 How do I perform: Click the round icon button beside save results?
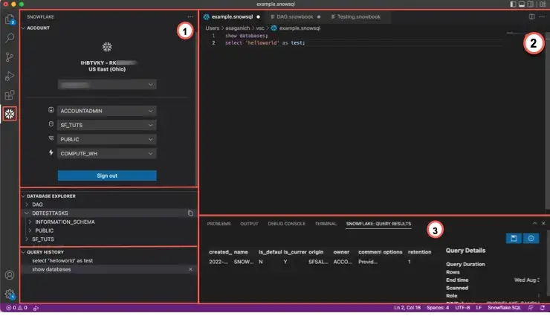click(531, 239)
